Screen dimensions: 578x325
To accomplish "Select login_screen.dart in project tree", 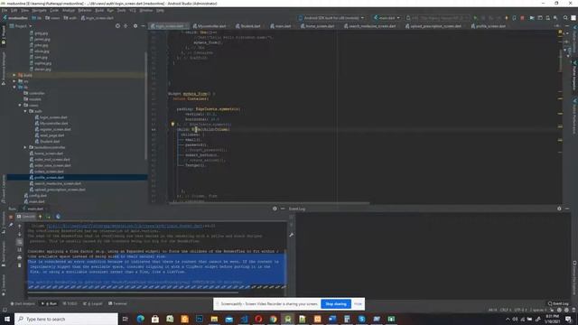I will click(x=53, y=117).
